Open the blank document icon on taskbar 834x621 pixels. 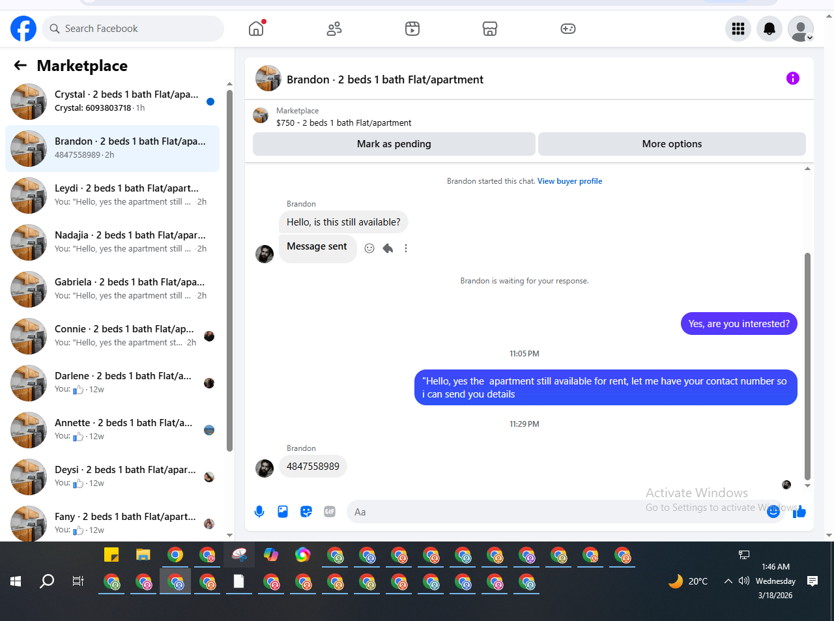click(x=239, y=581)
